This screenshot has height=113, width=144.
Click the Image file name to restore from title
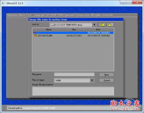click(x=48, y=19)
